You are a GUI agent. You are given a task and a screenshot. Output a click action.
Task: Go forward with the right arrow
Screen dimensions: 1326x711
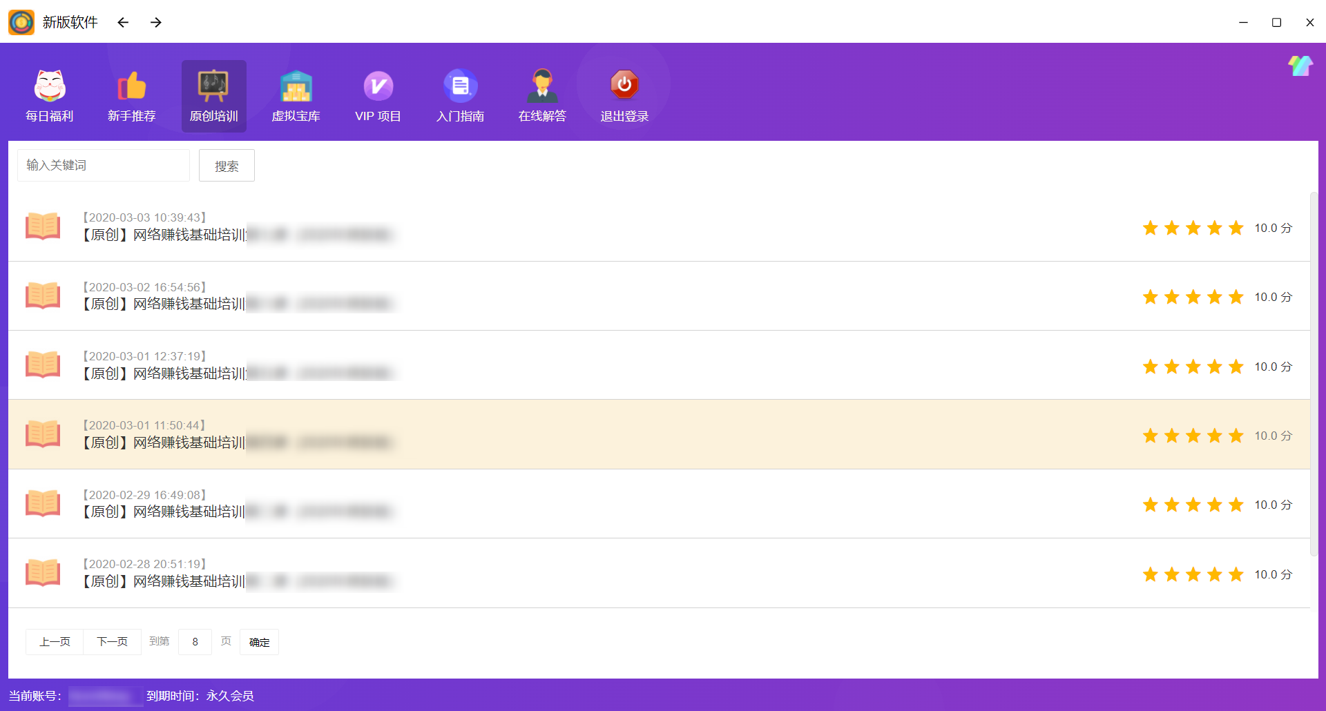pos(156,23)
